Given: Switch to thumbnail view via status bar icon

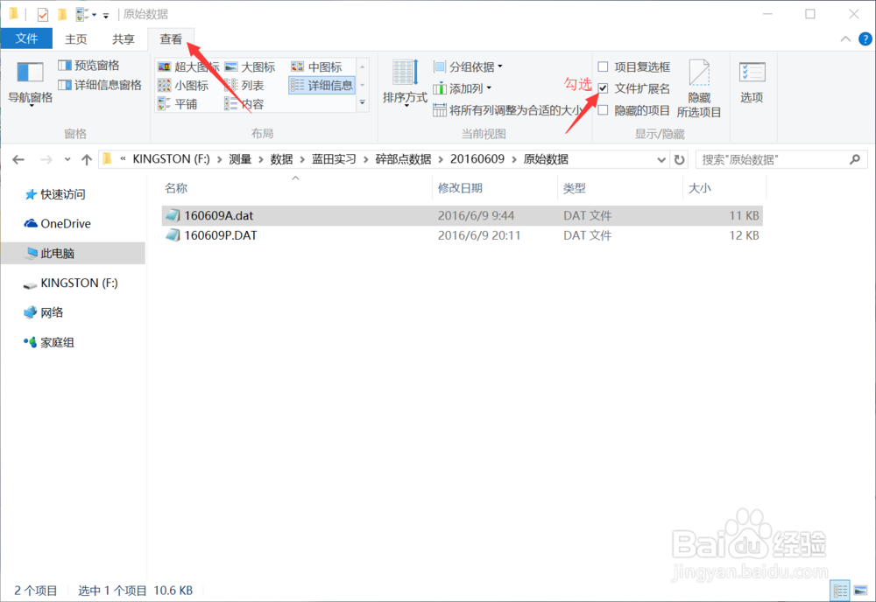Looking at the screenshot, I should point(862,590).
